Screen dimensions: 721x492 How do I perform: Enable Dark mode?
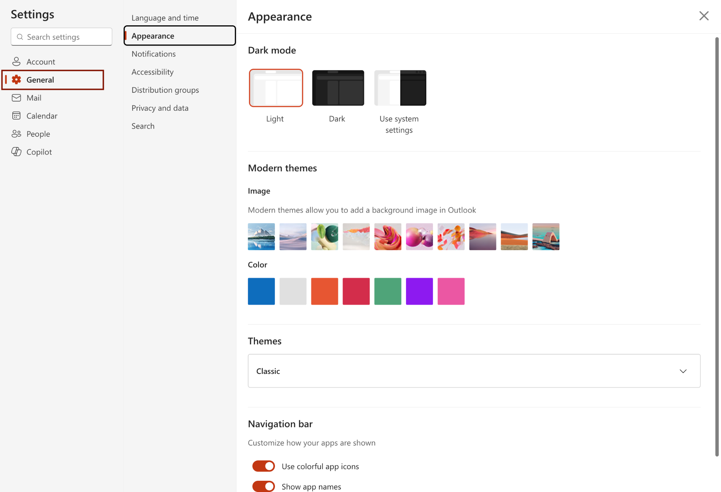click(x=338, y=88)
